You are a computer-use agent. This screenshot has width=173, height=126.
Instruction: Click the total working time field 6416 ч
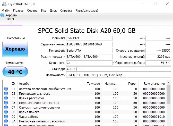pyautogui.click(x=158, y=63)
